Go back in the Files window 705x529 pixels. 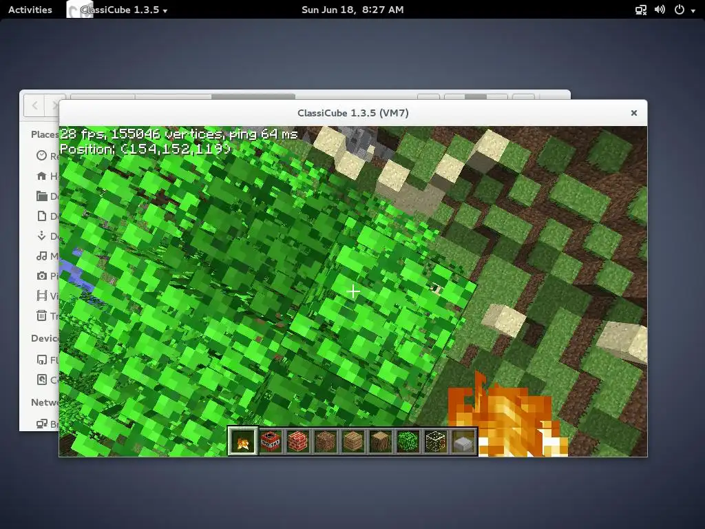click(34, 105)
